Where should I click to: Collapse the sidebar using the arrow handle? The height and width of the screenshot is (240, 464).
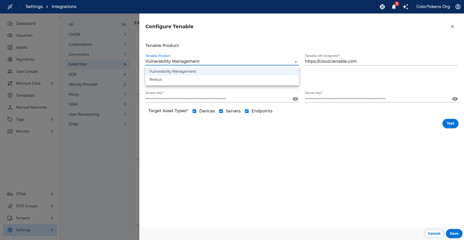60,17
